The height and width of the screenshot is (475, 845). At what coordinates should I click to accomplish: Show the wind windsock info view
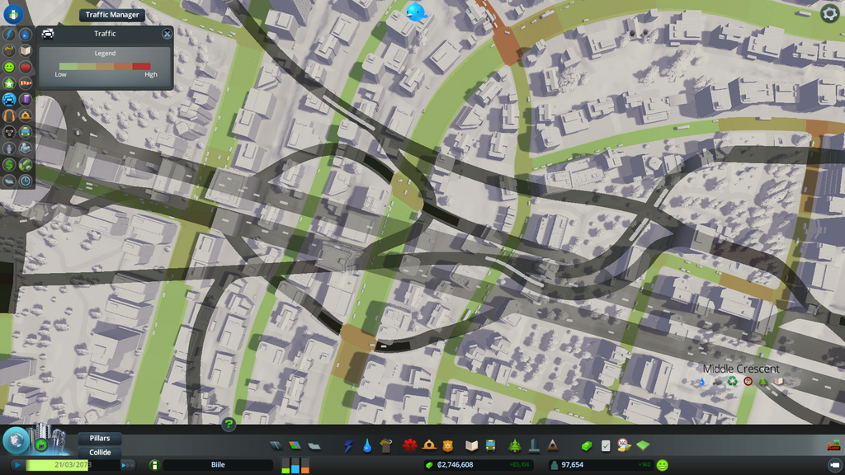[x=26, y=83]
